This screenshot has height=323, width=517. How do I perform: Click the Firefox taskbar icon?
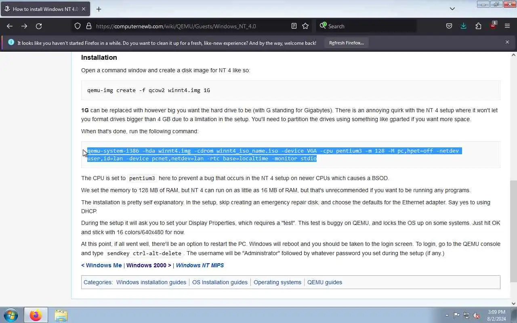(36, 315)
